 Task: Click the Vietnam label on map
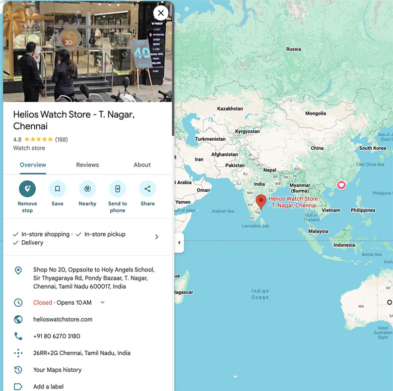pos(331,210)
